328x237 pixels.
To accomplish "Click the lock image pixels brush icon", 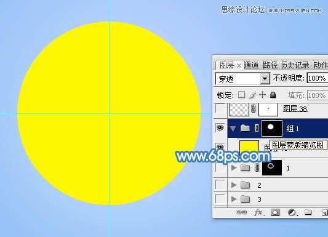I will point(252,95).
